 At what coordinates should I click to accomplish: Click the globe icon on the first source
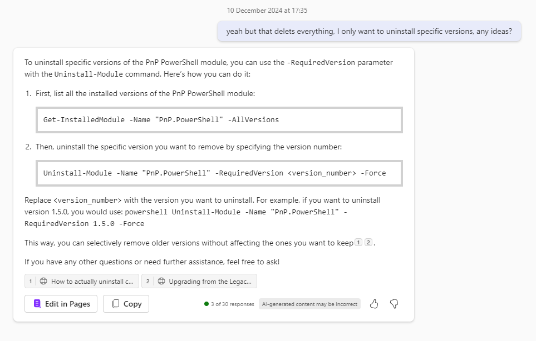pyautogui.click(x=43, y=282)
